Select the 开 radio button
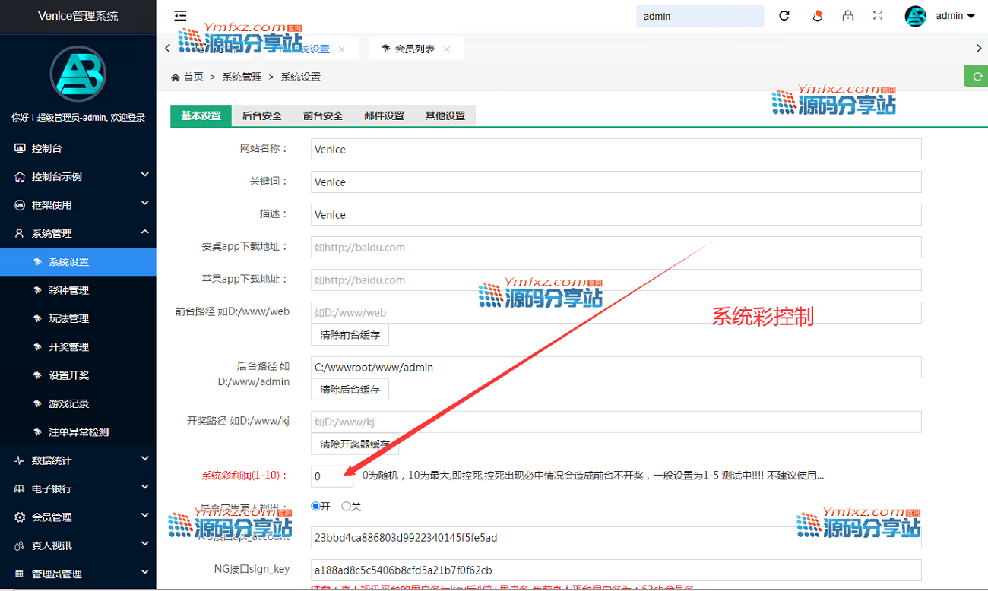Image resolution: width=988 pixels, height=591 pixels. pyautogui.click(x=316, y=506)
